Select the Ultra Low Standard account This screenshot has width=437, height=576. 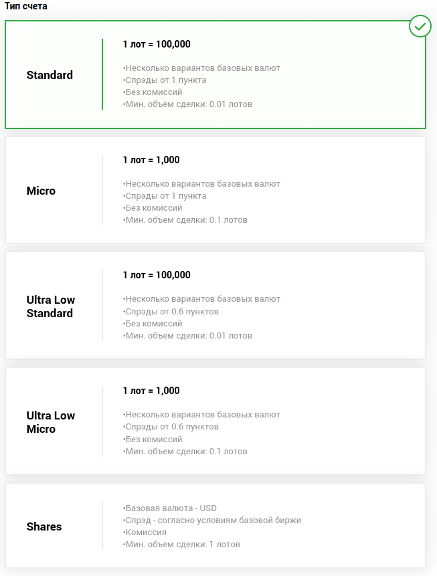(51, 306)
